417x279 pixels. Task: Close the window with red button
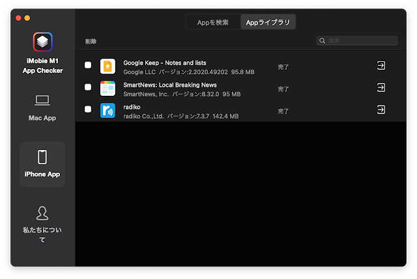(x=18, y=18)
